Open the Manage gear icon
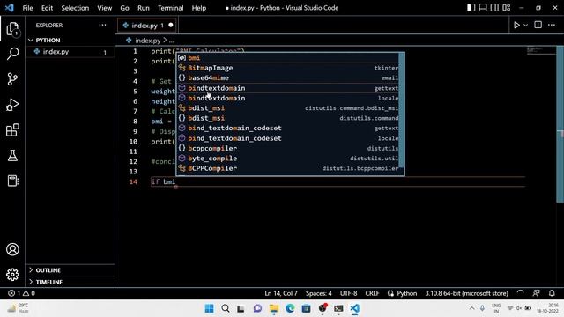The width and height of the screenshot is (564, 317). click(12, 275)
